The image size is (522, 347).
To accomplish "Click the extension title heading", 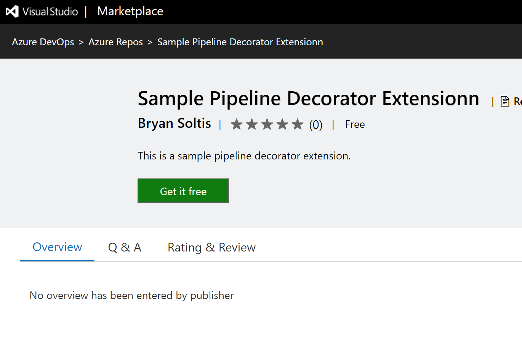I will [308, 98].
